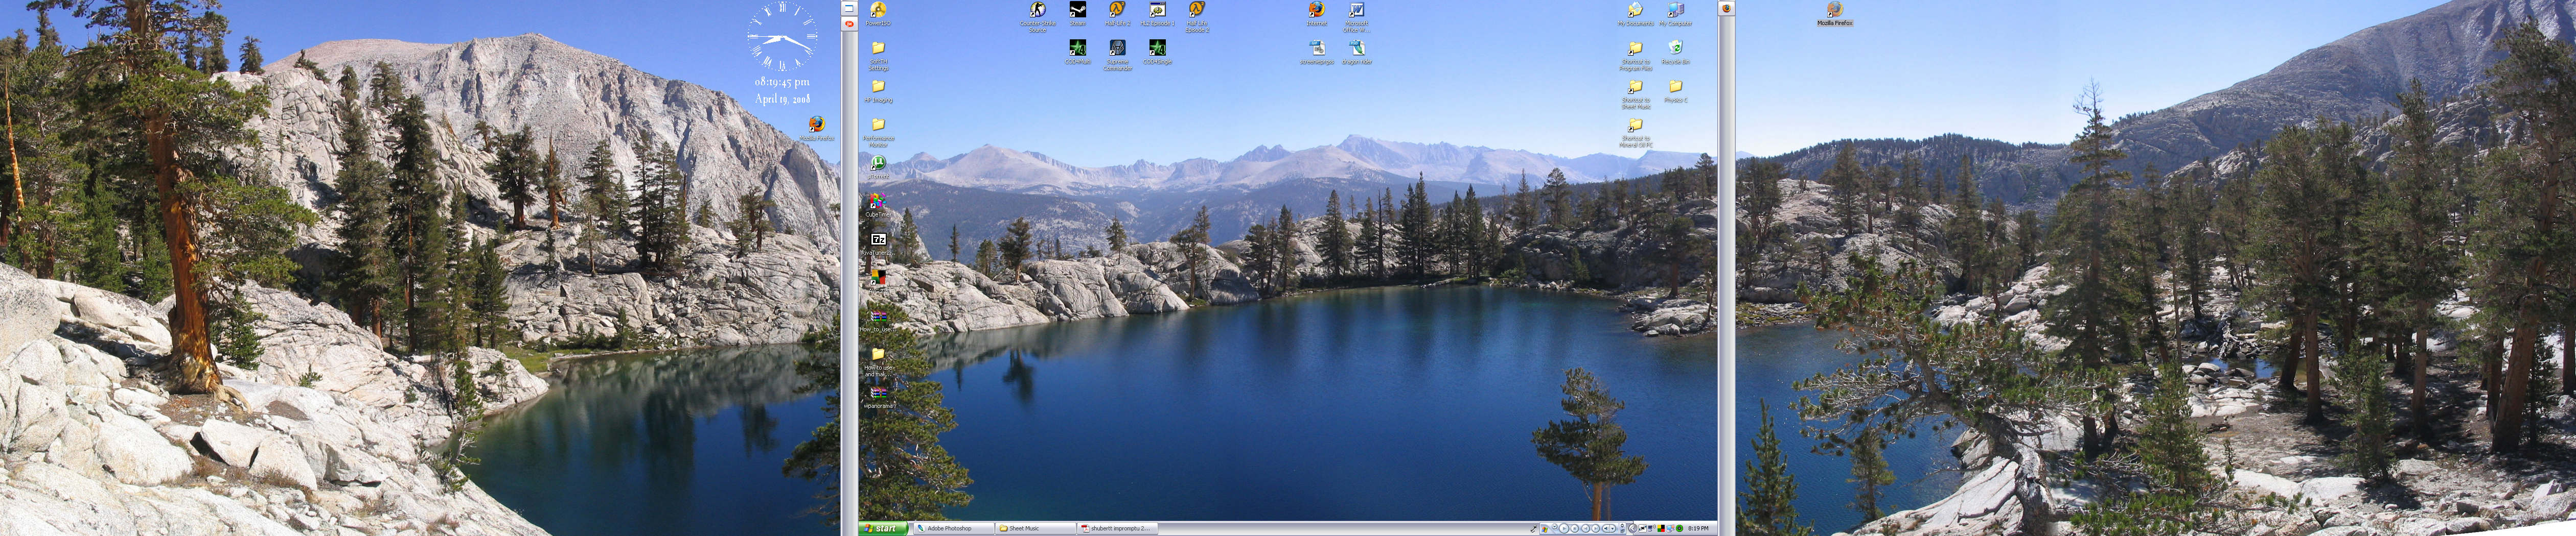This screenshot has width=2576, height=536.
Task: Select the dragon rider PSD file
Action: click(1356, 49)
